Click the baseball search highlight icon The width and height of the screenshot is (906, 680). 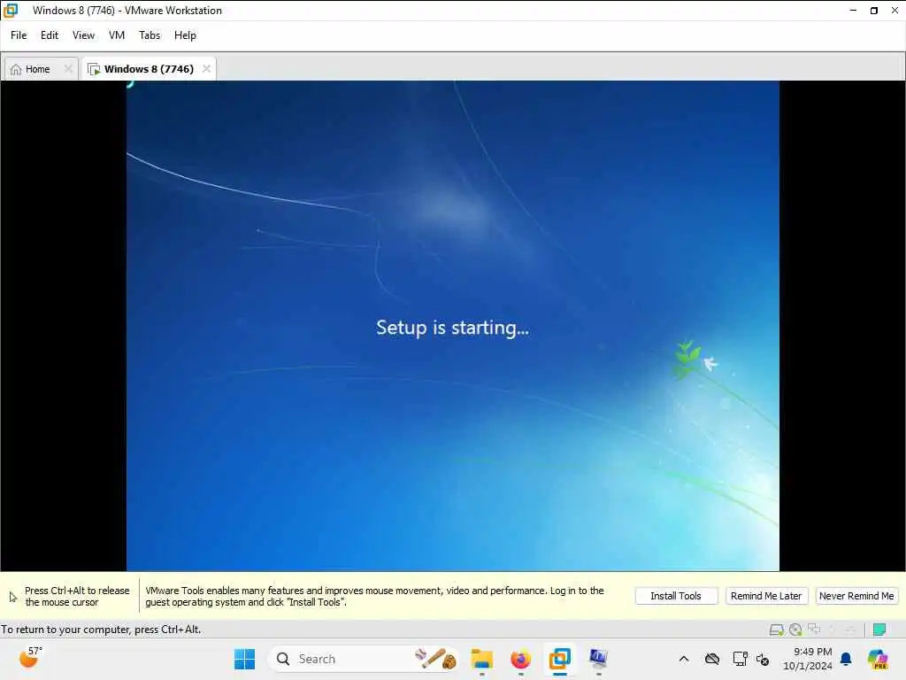point(436,659)
